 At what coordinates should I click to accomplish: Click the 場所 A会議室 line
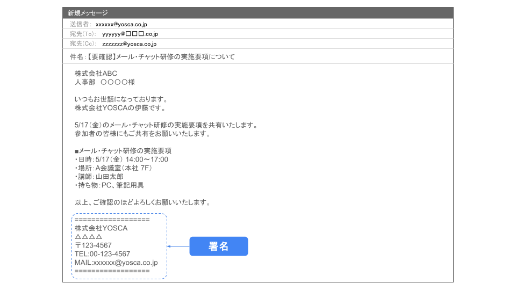pos(114,168)
